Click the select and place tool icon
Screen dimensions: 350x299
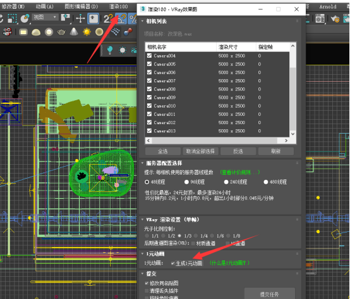(25, 18)
